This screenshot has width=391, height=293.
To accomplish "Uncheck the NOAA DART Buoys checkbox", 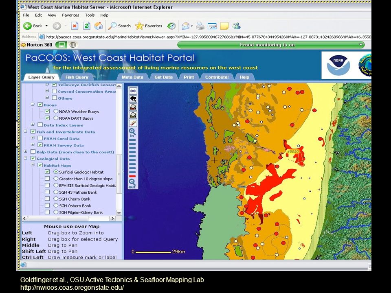I will coord(47,118).
